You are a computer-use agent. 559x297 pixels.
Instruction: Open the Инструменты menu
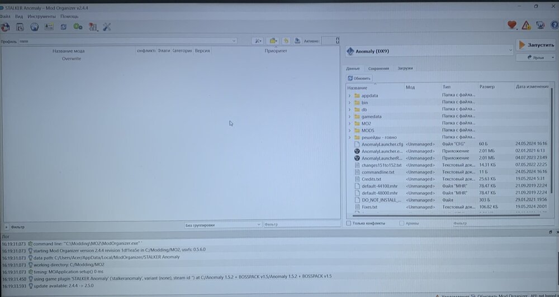(42, 16)
